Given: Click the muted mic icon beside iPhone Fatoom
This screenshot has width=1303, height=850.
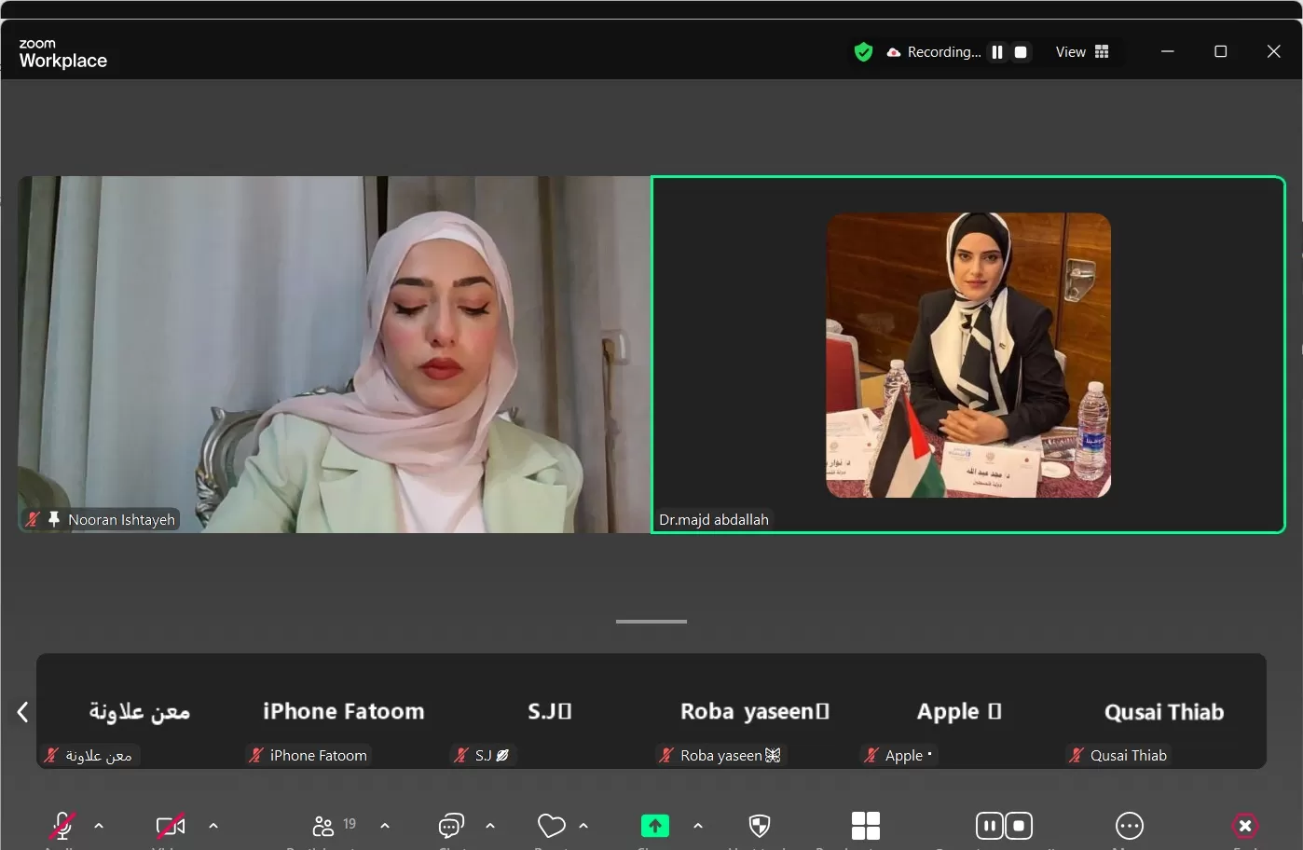Looking at the screenshot, I should pyautogui.click(x=256, y=755).
